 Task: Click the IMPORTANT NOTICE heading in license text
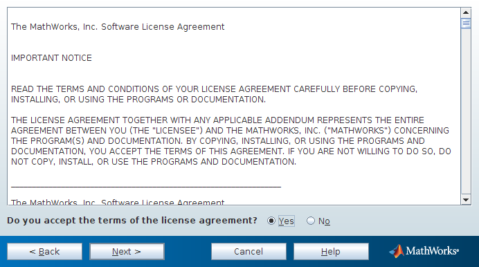[x=51, y=58]
